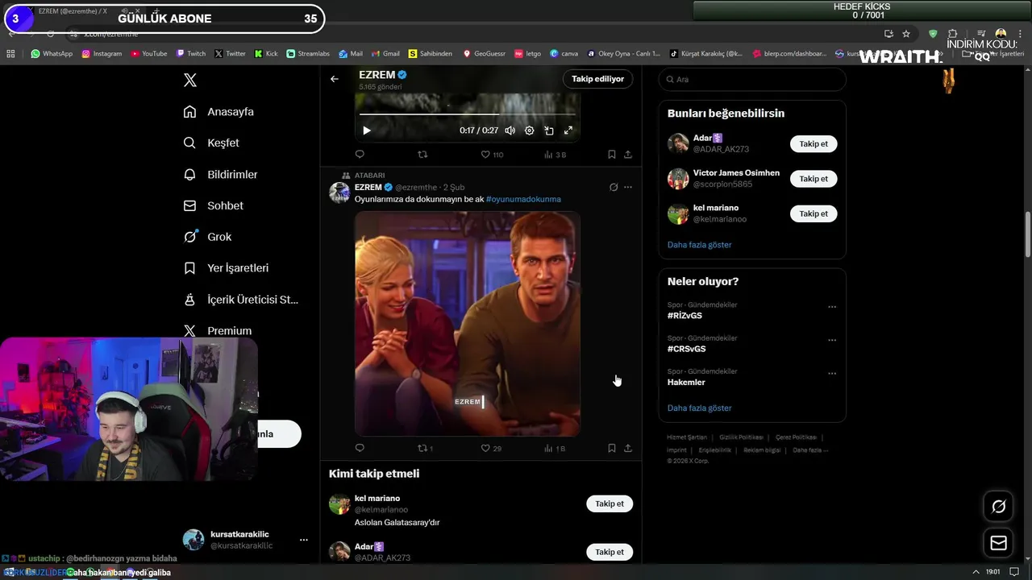Open #RİZvGS trend
Screen dimensions: 1032x580
[685, 316]
